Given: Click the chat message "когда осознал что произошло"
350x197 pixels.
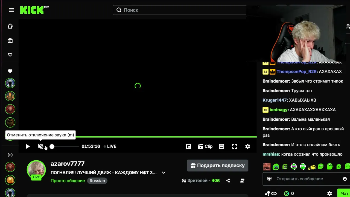Looking at the screenshot, I should point(312,154).
